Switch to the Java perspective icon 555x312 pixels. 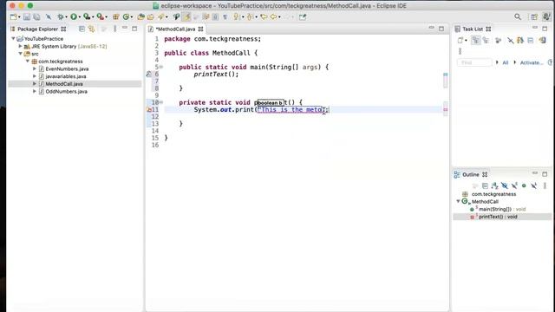pos(546,16)
